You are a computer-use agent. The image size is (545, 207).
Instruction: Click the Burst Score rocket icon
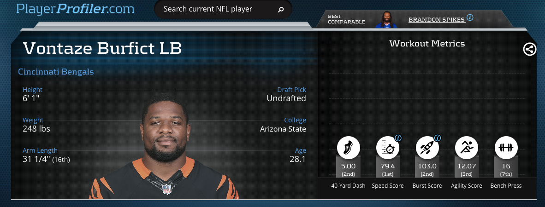(x=427, y=147)
